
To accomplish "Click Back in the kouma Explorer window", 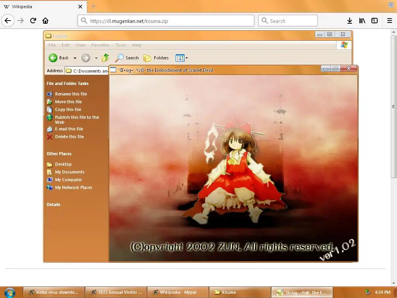I will (x=59, y=58).
